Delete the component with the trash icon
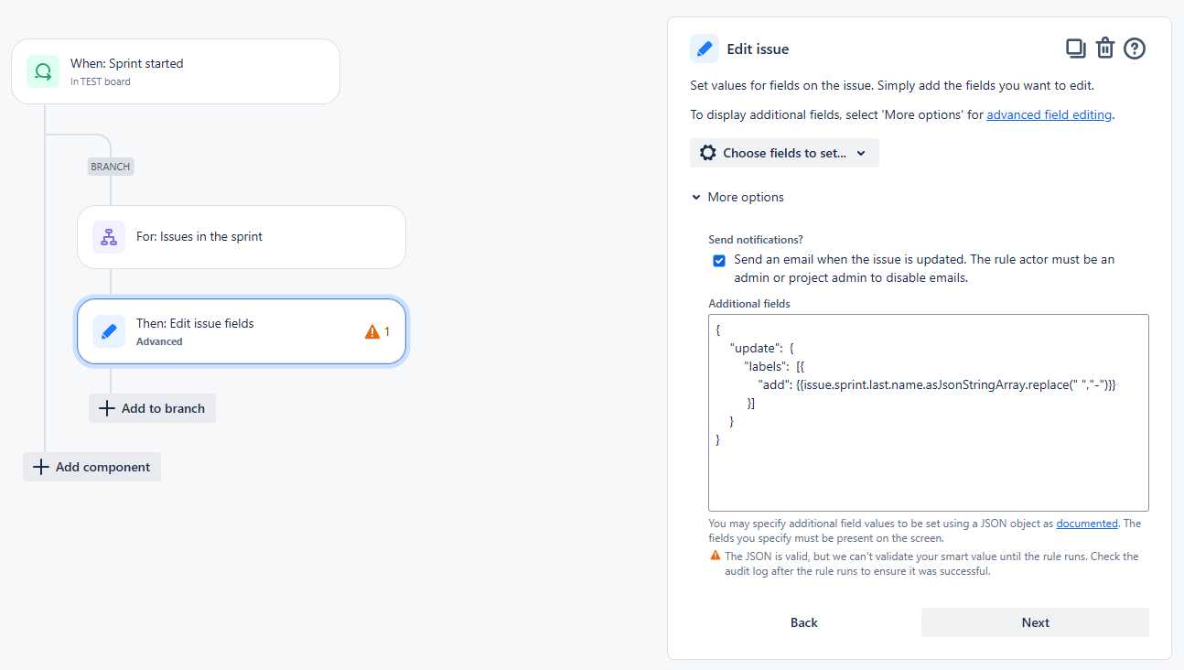The height and width of the screenshot is (670, 1184). (x=1105, y=49)
